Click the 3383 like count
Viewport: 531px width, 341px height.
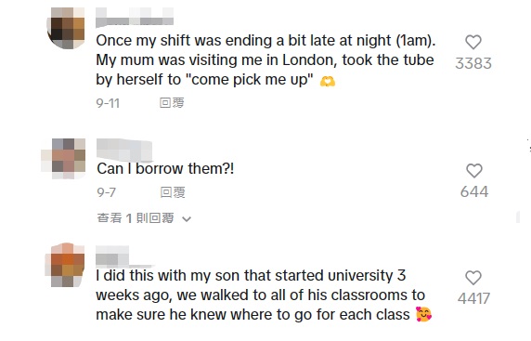(473, 63)
